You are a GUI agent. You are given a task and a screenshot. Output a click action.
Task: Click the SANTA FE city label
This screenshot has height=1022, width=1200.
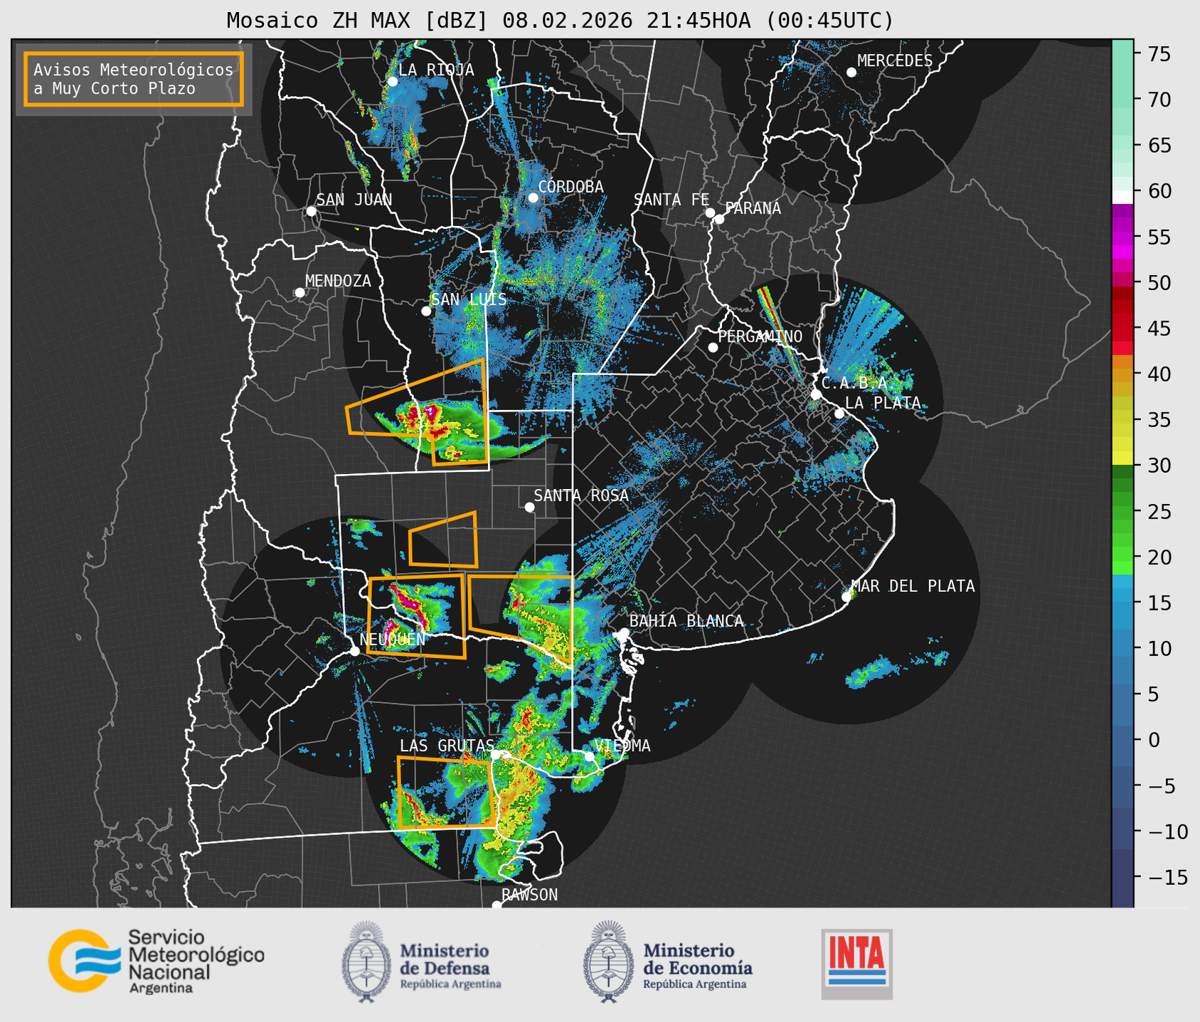click(x=671, y=200)
